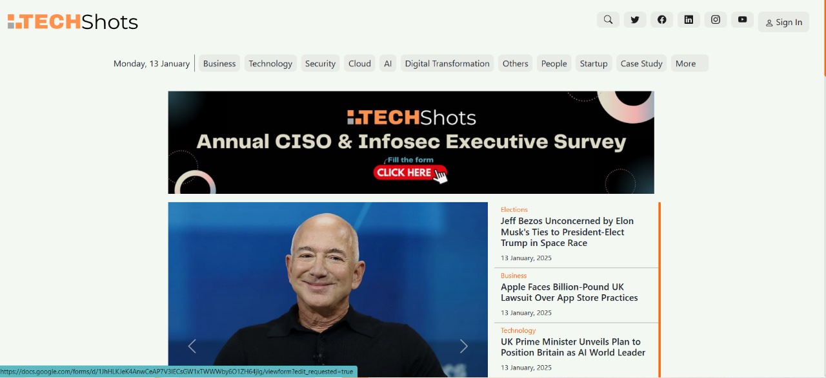
Task: Open the YouTube channel icon
Action: pyautogui.click(x=743, y=20)
